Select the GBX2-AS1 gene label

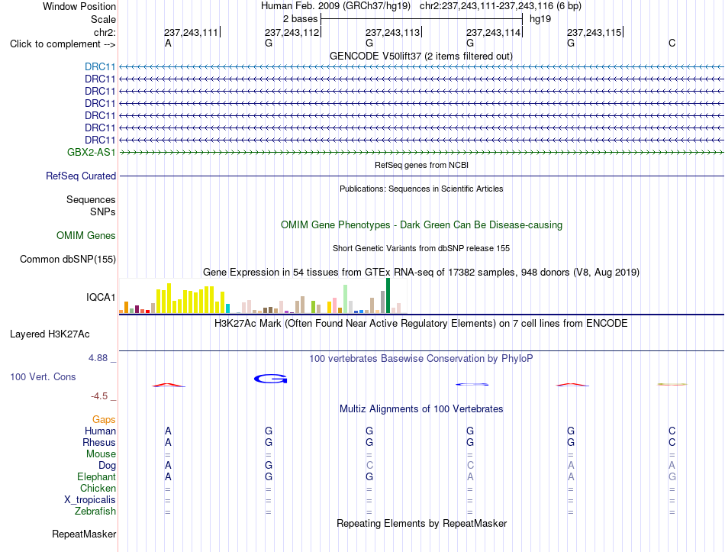pyautogui.click(x=91, y=152)
